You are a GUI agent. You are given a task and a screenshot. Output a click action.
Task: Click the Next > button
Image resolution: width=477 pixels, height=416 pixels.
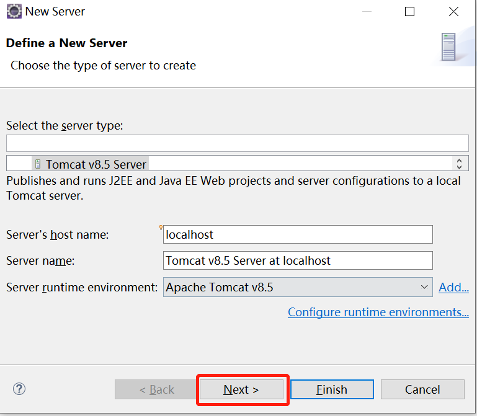tap(241, 389)
